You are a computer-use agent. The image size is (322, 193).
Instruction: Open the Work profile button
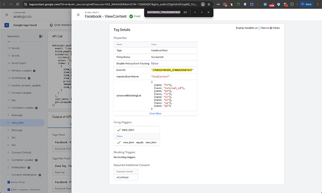coord(306,4)
